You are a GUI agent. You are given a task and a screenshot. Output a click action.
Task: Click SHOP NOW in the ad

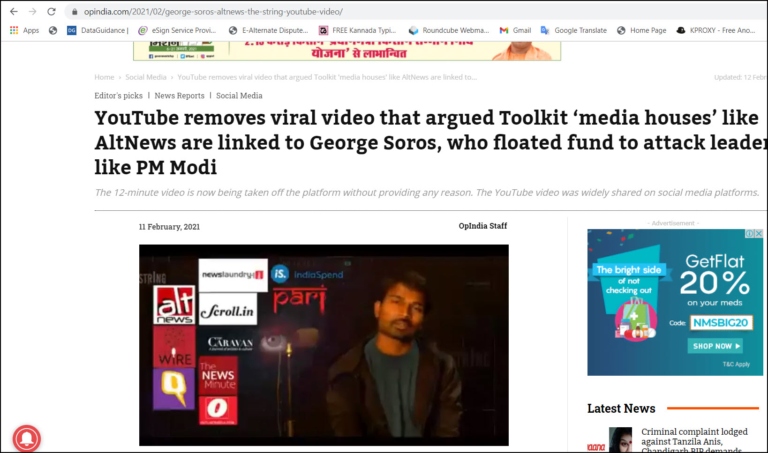pyautogui.click(x=715, y=346)
